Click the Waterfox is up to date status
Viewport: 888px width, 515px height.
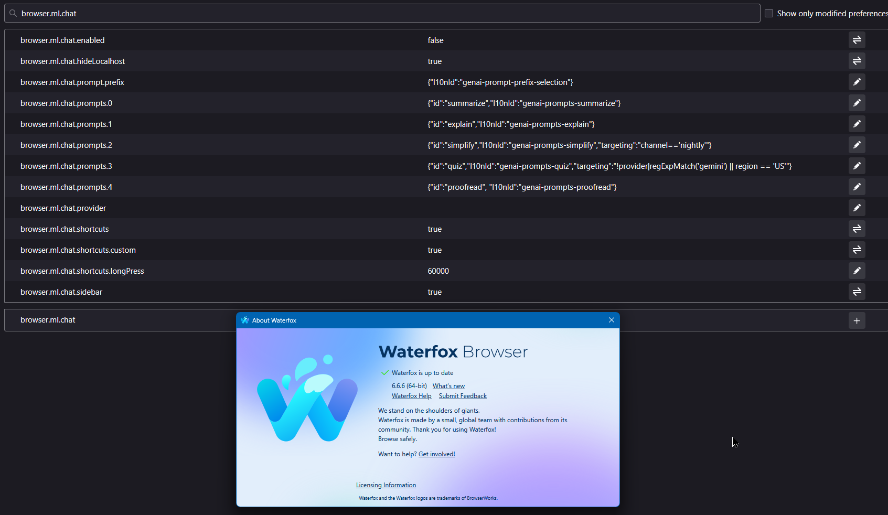coord(422,373)
